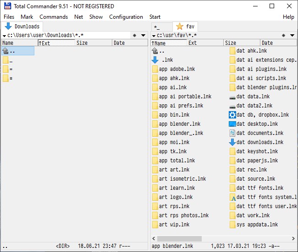
Task: Select app ahk.lnk file name
Action: pos(174,78)
